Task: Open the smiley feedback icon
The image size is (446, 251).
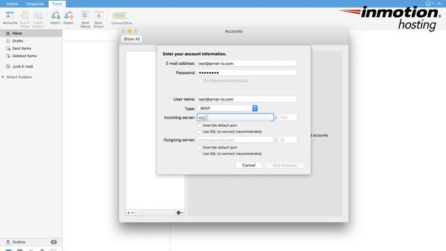Action: [429, 3]
